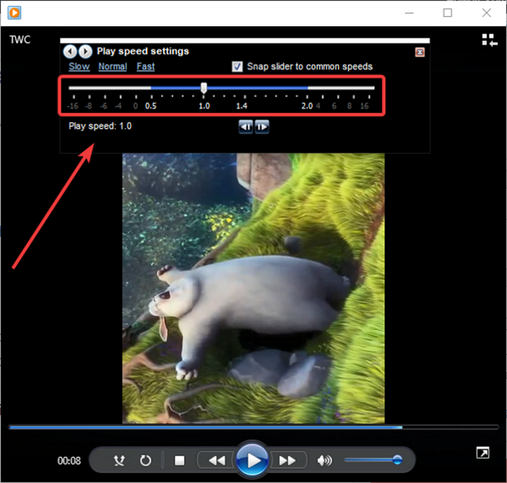This screenshot has width=507, height=483.
Task: Stop video playback
Action: pos(180,461)
